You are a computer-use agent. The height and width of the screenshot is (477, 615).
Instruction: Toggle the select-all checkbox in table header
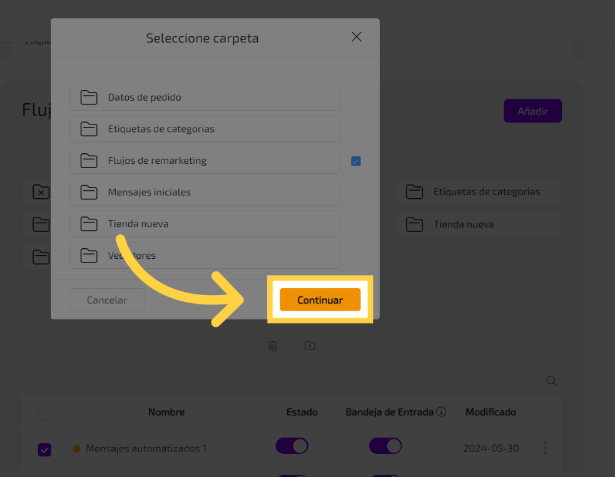[x=44, y=413]
